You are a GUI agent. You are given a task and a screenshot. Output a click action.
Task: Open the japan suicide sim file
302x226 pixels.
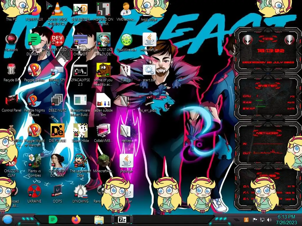104,100
